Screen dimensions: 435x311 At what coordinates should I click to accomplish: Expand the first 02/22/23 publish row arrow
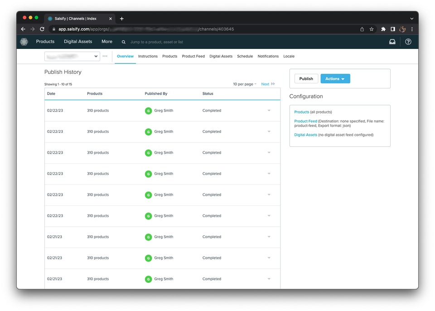pos(269,111)
